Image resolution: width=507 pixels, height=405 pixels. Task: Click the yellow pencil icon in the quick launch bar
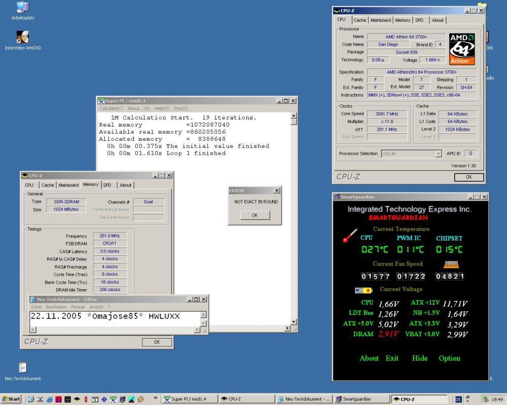(x=140, y=399)
